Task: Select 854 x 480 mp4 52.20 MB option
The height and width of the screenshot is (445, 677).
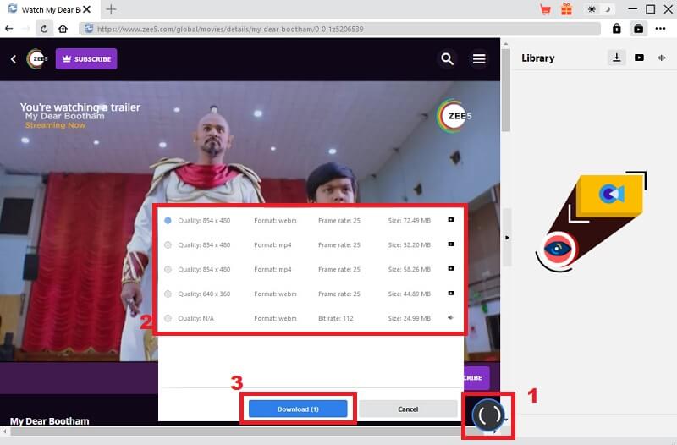Action: coord(168,245)
